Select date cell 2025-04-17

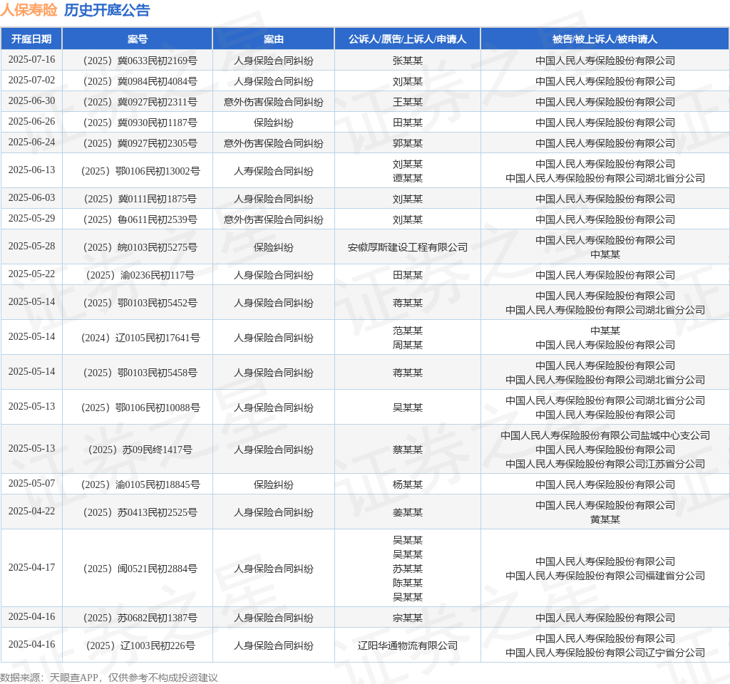(31, 568)
